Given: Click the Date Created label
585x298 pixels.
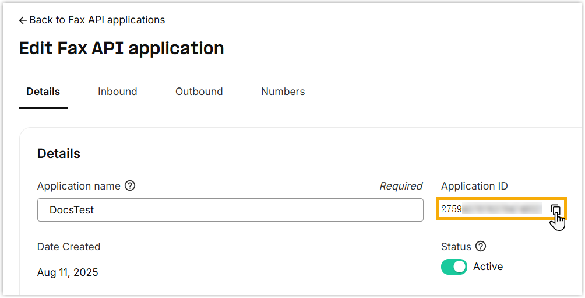Looking at the screenshot, I should [x=69, y=247].
